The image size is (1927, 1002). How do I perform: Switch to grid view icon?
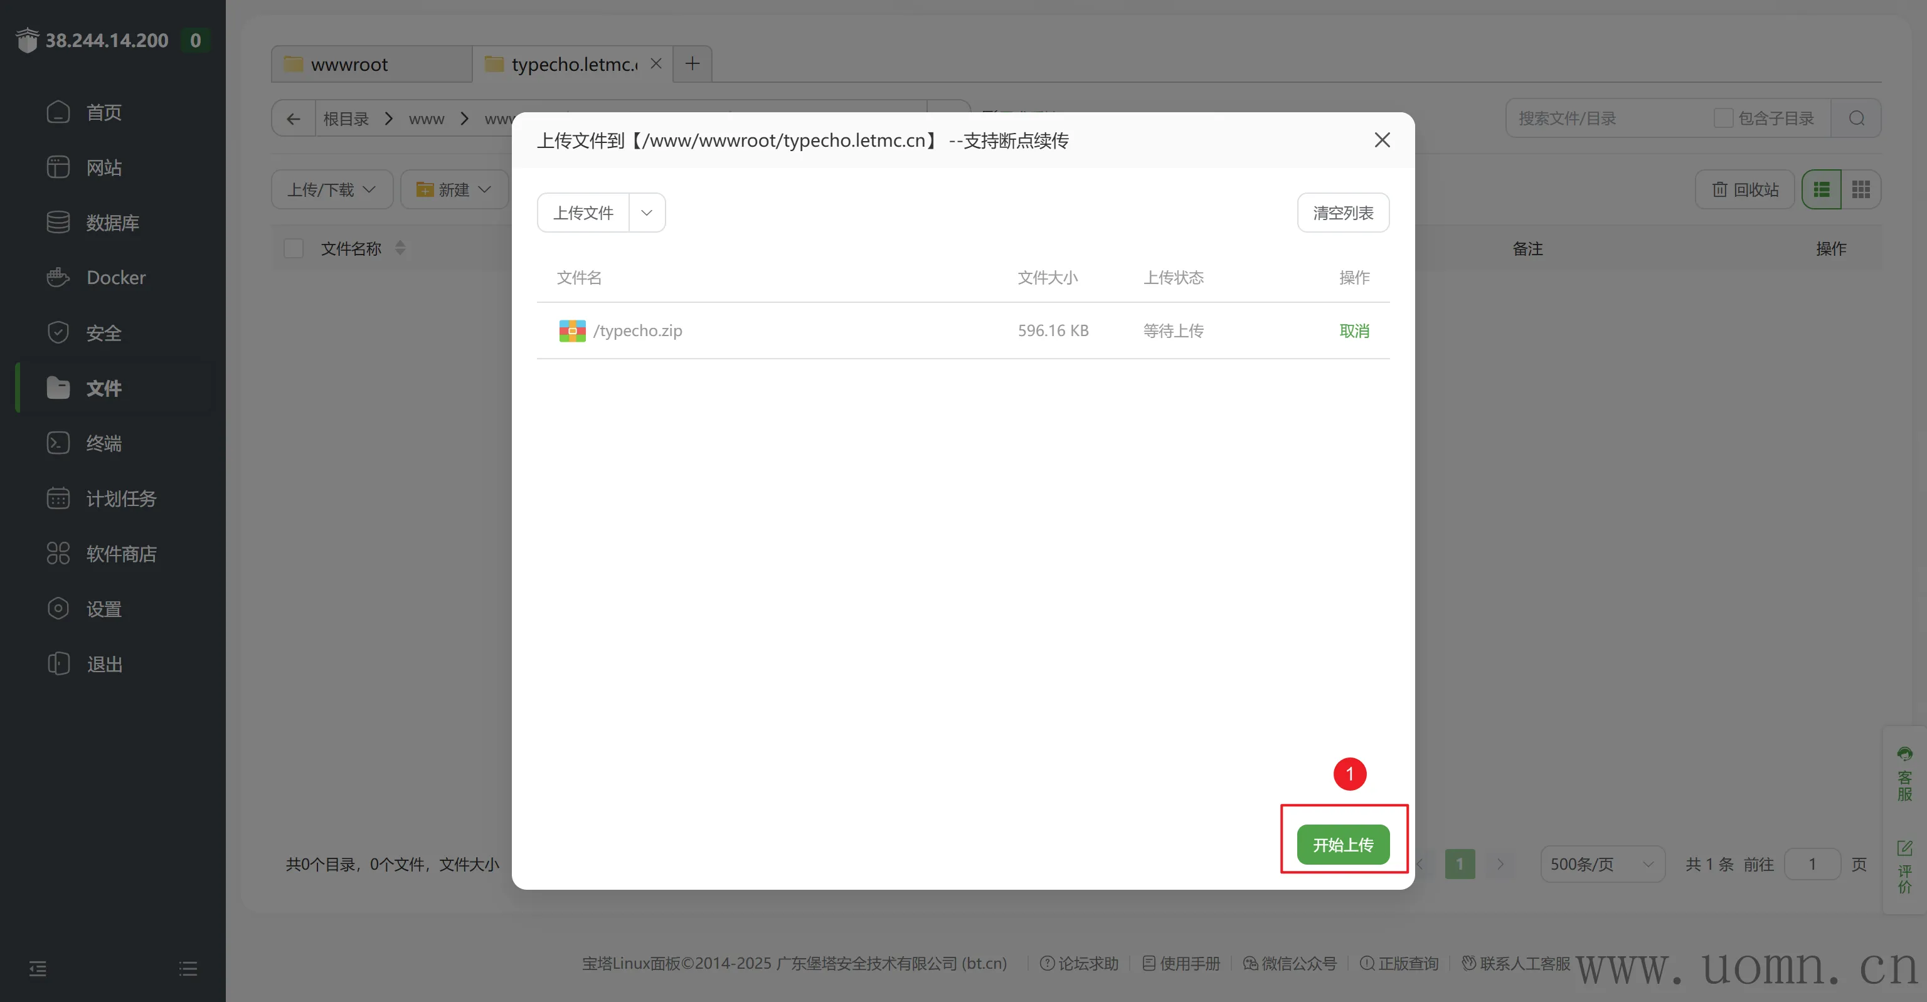coord(1861,190)
